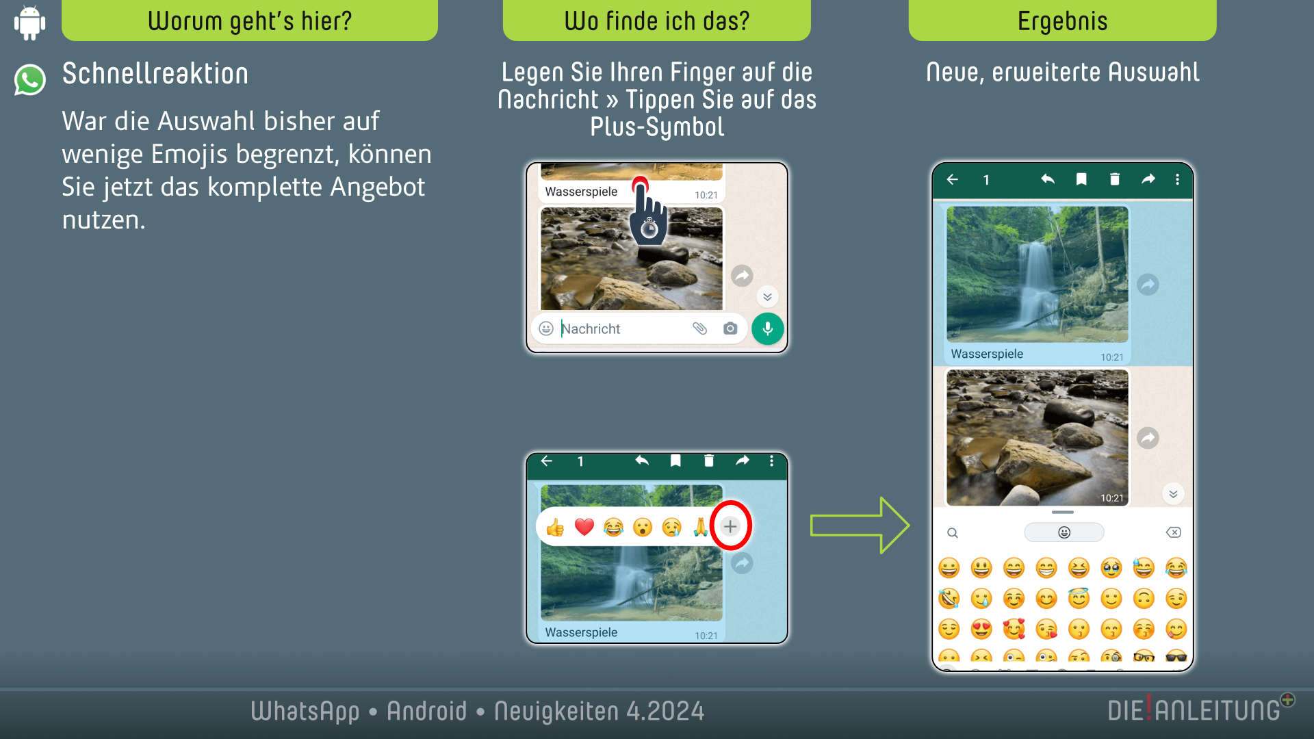1314x739 pixels.
Task: Open three-dot menu in result screen toolbar
Action: [1177, 179]
